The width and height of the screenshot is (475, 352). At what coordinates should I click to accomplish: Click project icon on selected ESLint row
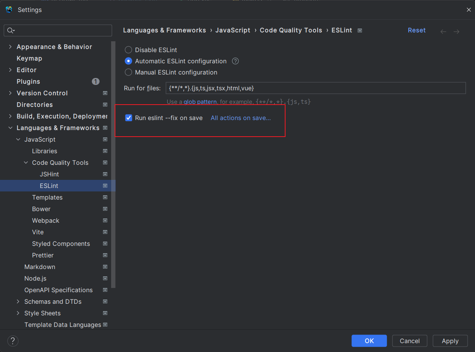pyautogui.click(x=105, y=186)
